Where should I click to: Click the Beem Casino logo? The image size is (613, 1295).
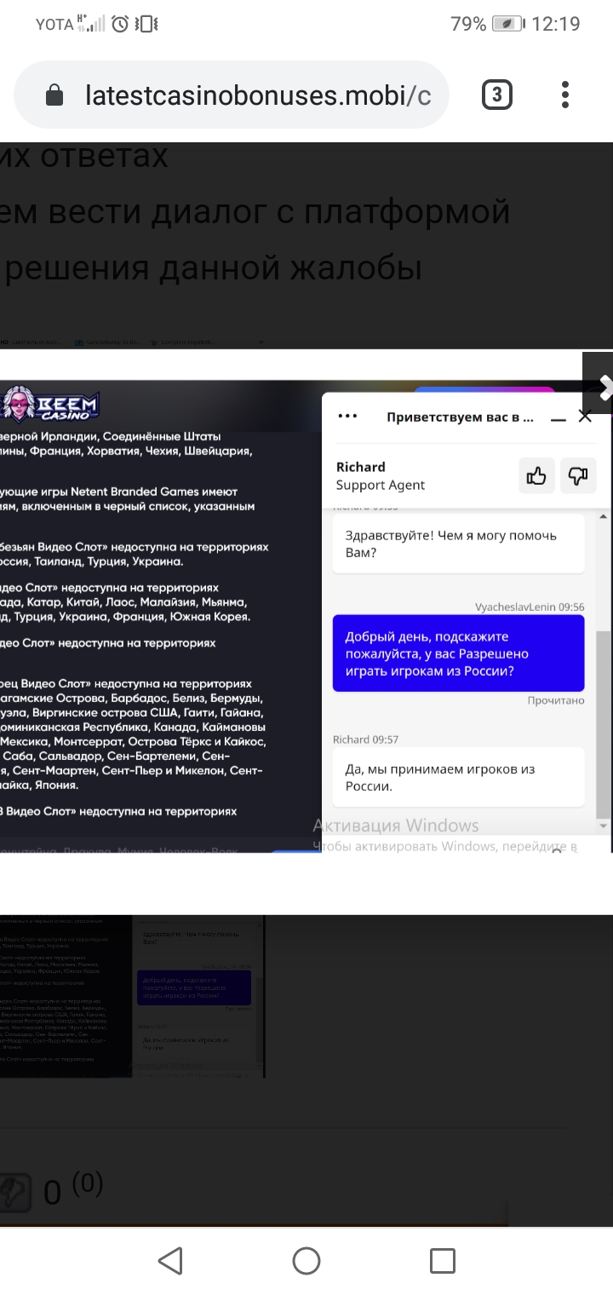coord(51,406)
